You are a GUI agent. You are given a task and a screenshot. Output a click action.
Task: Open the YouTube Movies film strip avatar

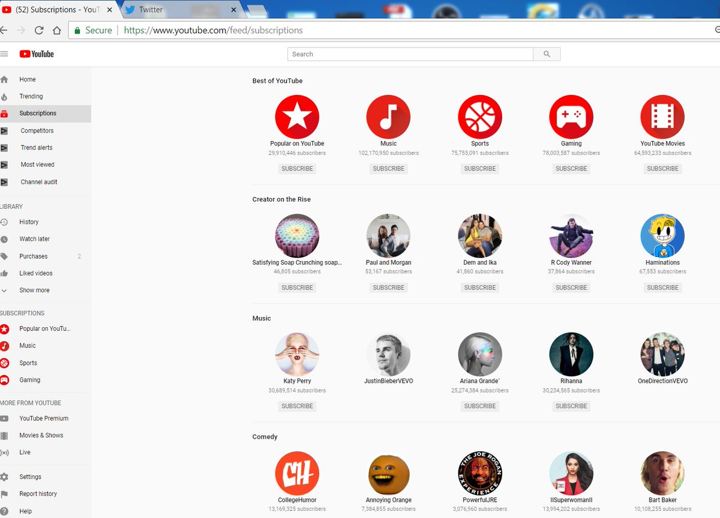(x=662, y=117)
